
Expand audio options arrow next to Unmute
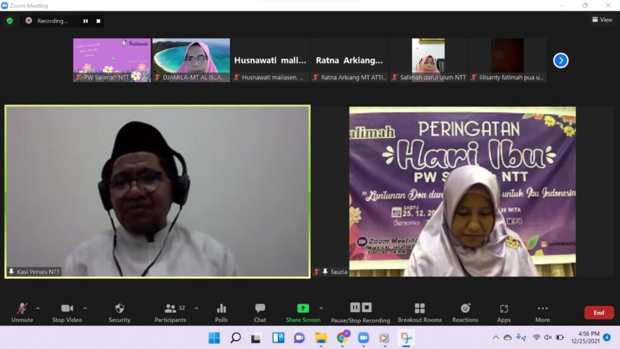(x=38, y=308)
